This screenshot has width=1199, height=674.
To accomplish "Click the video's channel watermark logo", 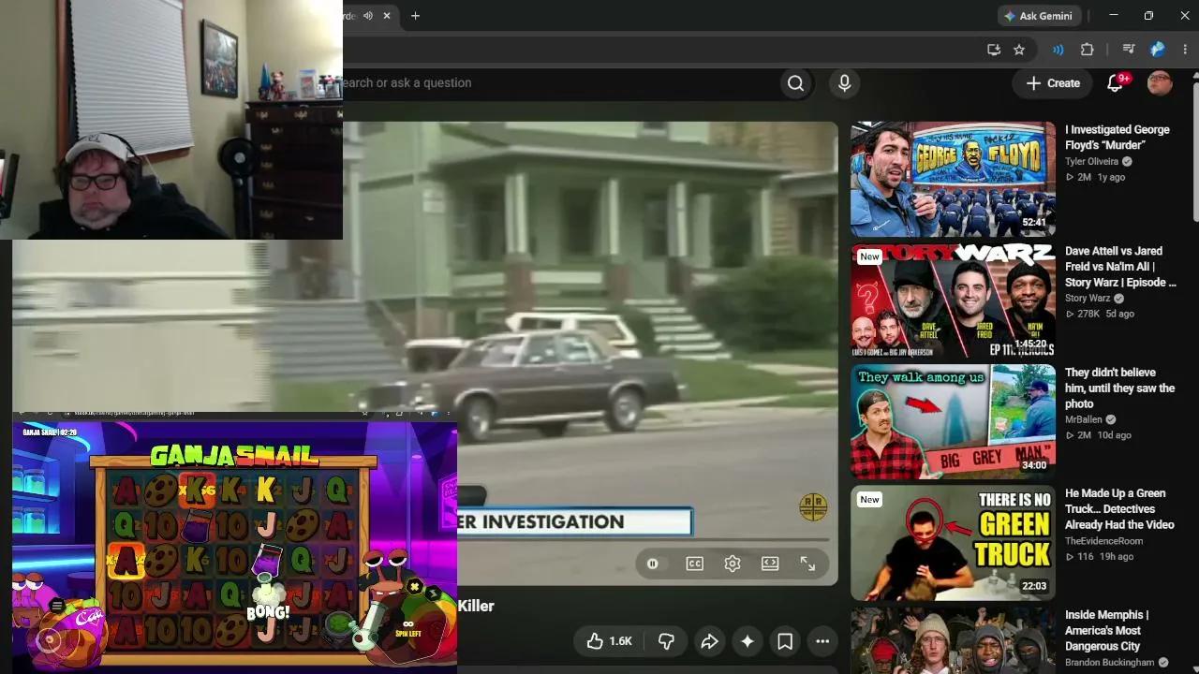I will point(813,506).
